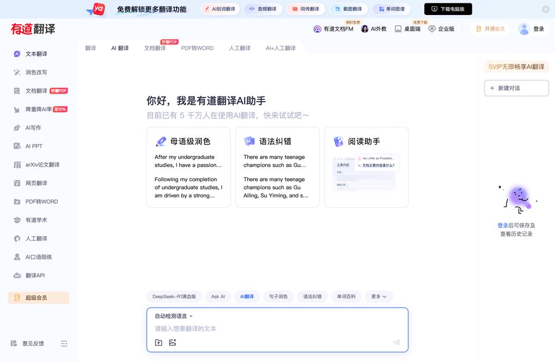The height and width of the screenshot is (362, 555).
Task: Click 登录 in the top right
Action: pos(538,29)
